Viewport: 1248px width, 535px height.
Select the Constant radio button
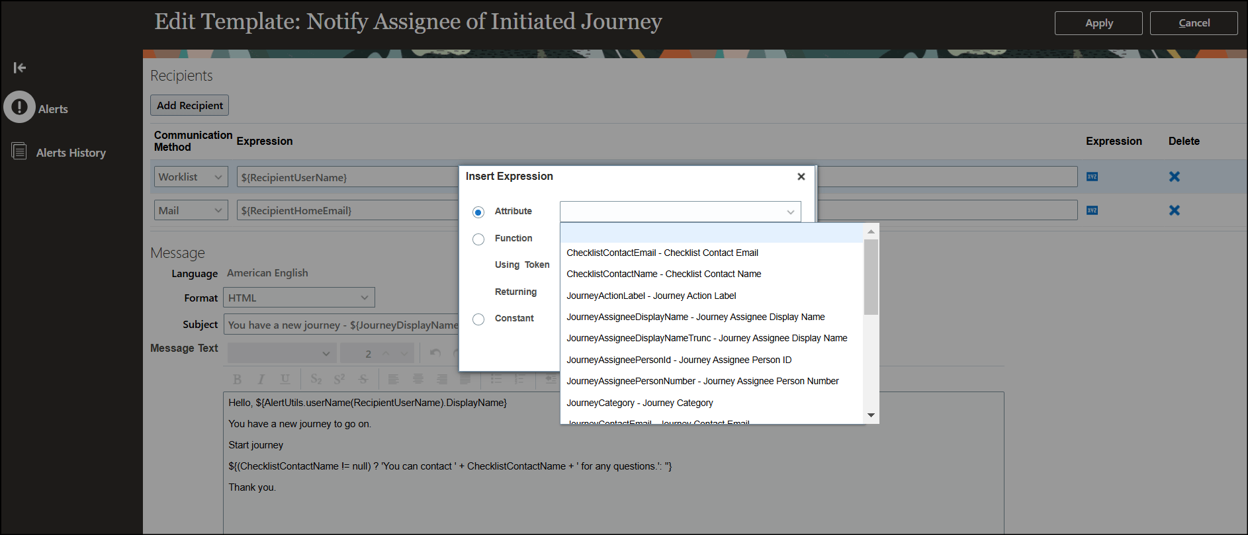coord(478,319)
